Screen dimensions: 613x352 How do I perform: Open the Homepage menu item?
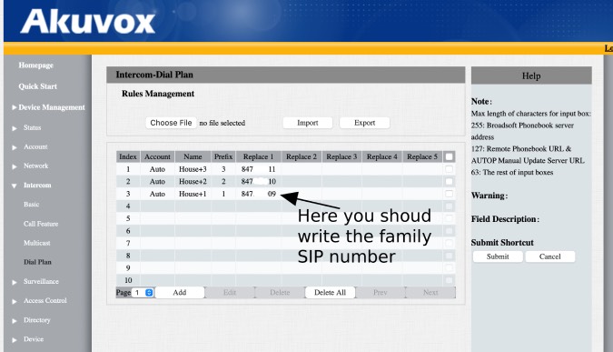coord(36,65)
